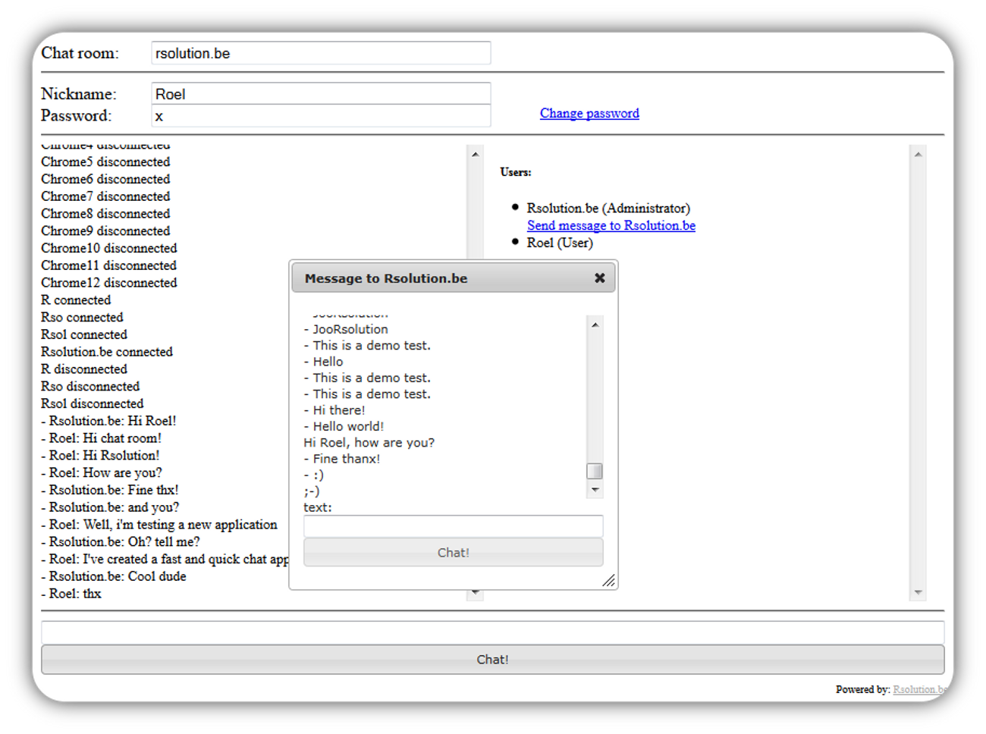Click the main chat message input box
986x734 pixels.
click(x=492, y=632)
